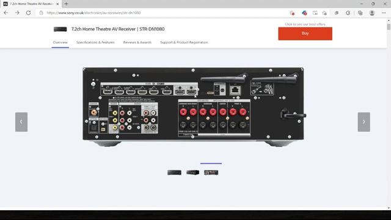Open the immersive reader icon

click(315, 13)
